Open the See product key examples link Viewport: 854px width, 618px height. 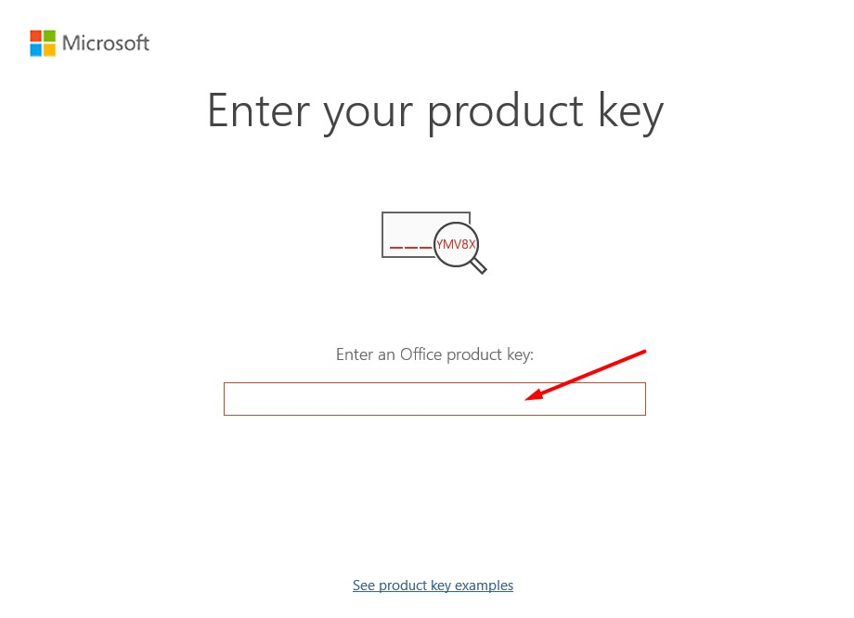pos(433,586)
